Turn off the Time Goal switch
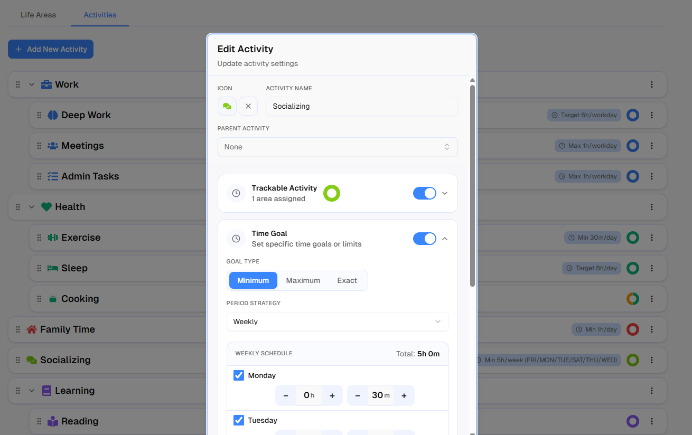Image resolution: width=692 pixels, height=435 pixels. [425, 239]
